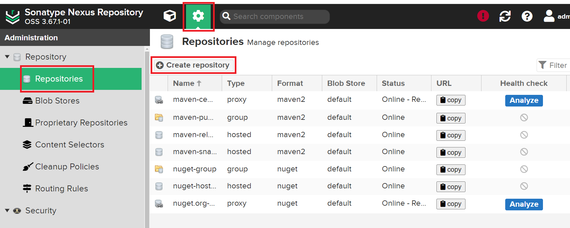Click the search magnifier icon
570x228 pixels.
coord(226,16)
